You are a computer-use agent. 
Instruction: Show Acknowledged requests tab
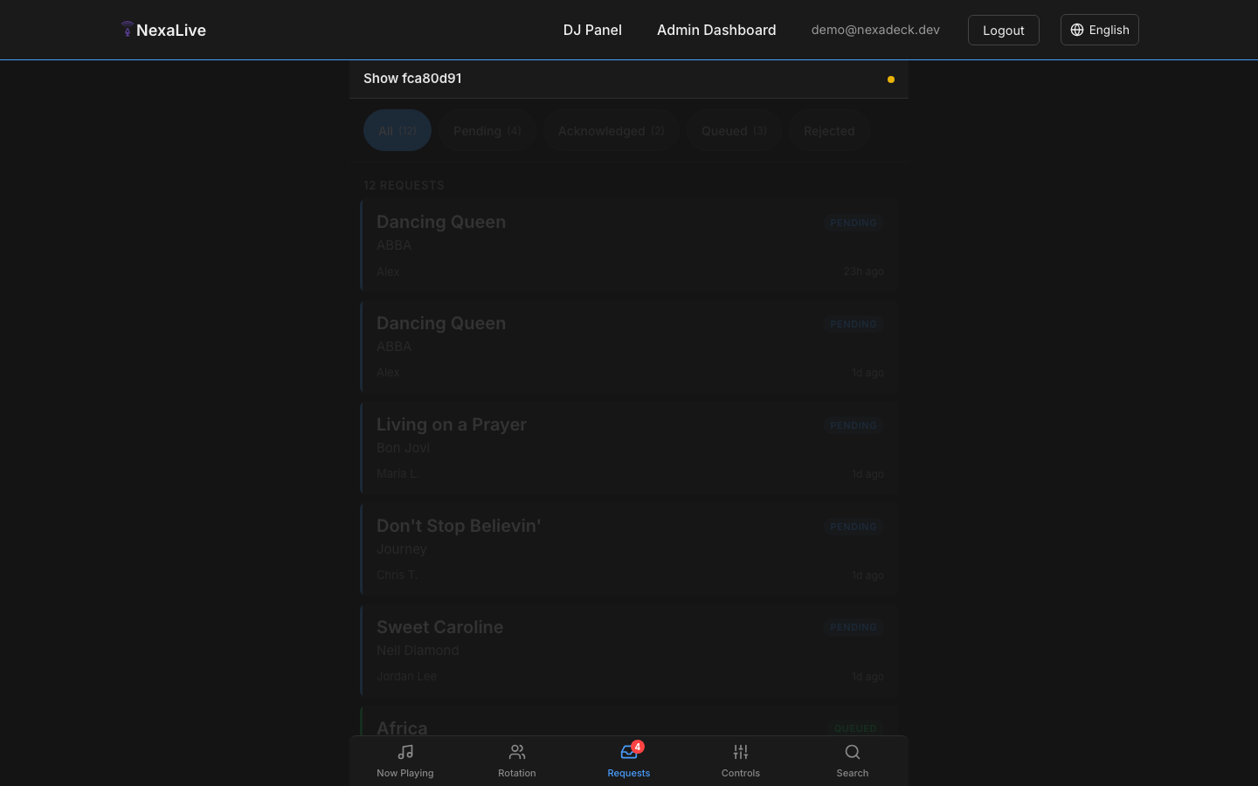click(612, 131)
